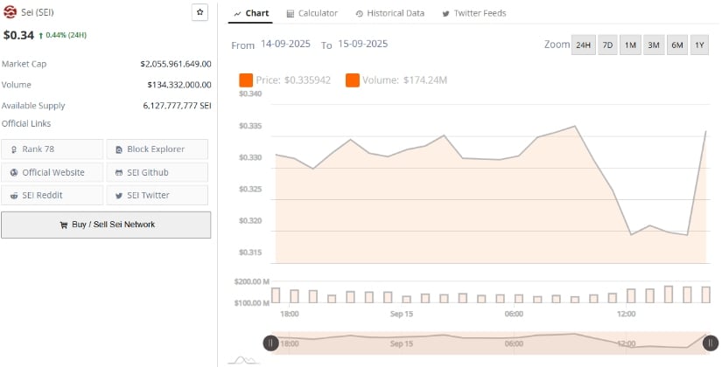Toggle the Price series legend swatch
The height and width of the screenshot is (367, 722).
coord(246,80)
